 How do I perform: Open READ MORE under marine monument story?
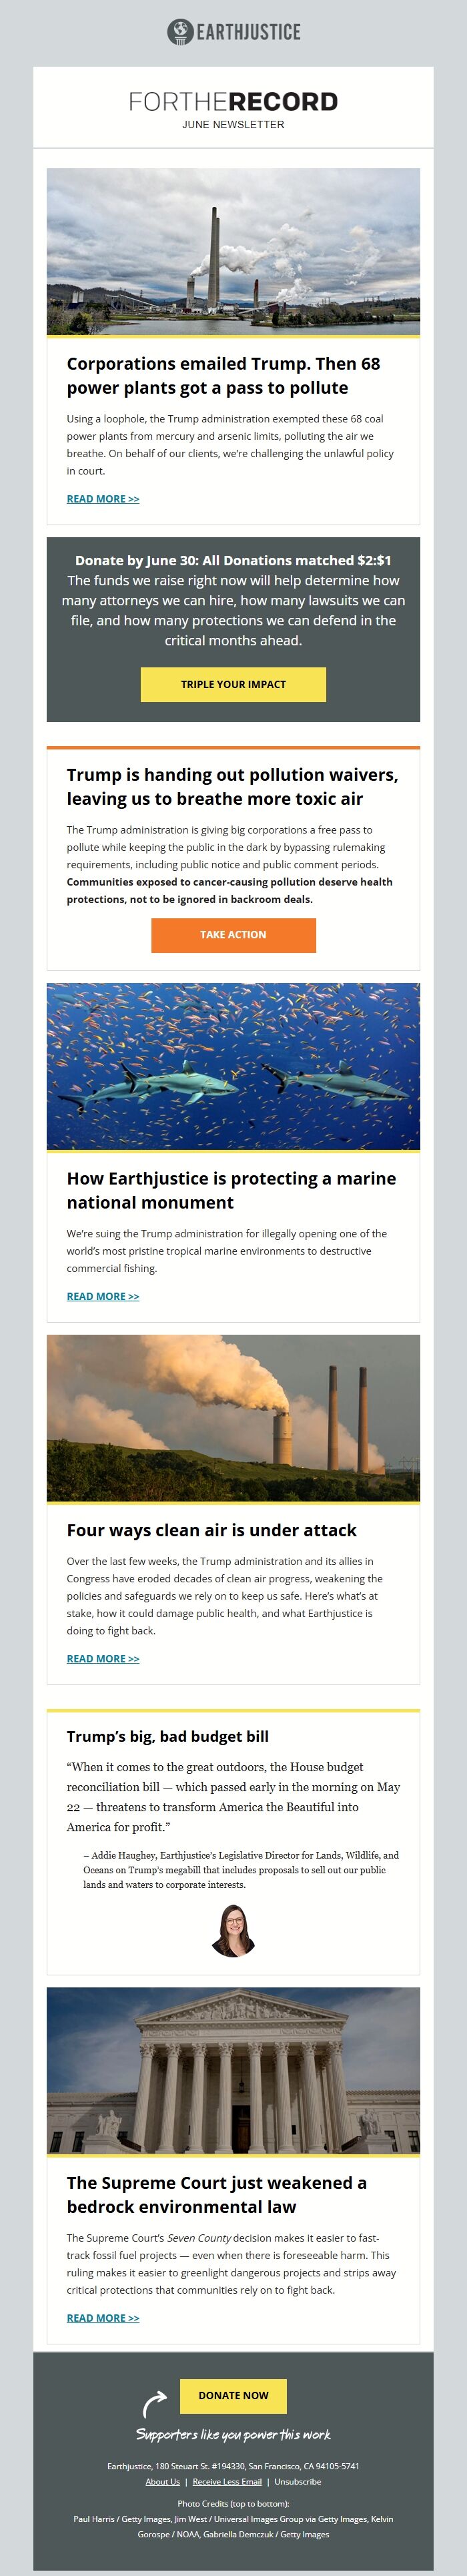(x=103, y=1296)
